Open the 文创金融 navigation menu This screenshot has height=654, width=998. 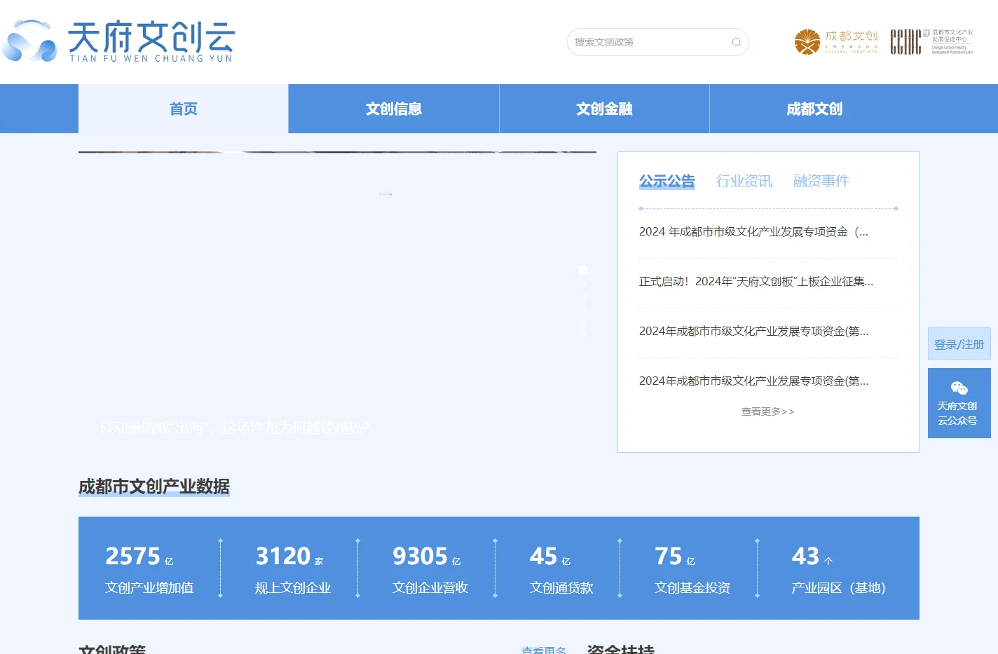click(604, 109)
